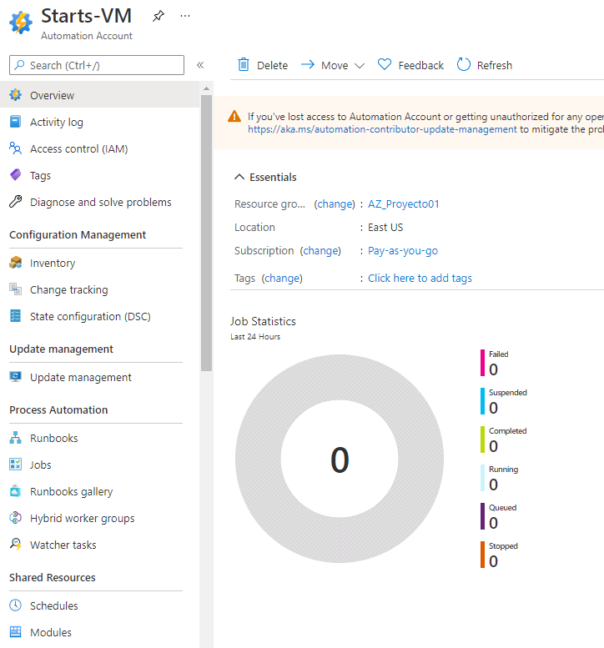Select Update management menu item
The height and width of the screenshot is (648, 604).
[81, 377]
